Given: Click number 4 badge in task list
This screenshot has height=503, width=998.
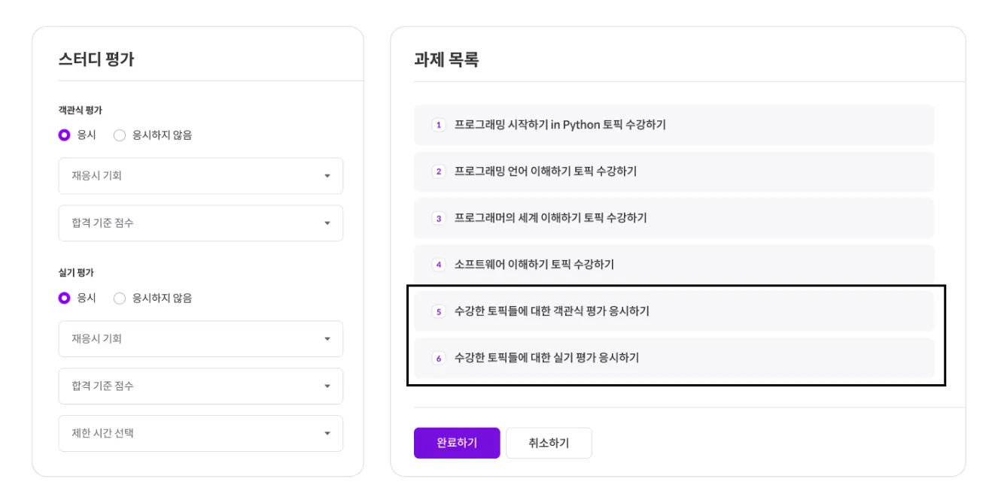Looking at the screenshot, I should click(439, 265).
